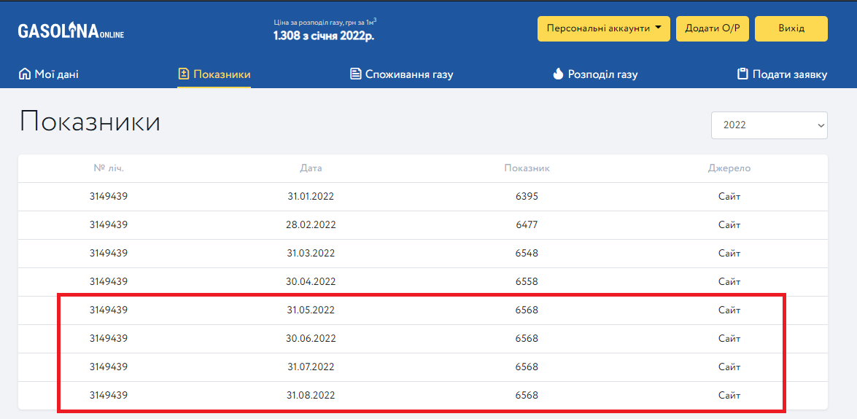Click the reading value 6477
The width and height of the screenshot is (857, 419).
(527, 225)
